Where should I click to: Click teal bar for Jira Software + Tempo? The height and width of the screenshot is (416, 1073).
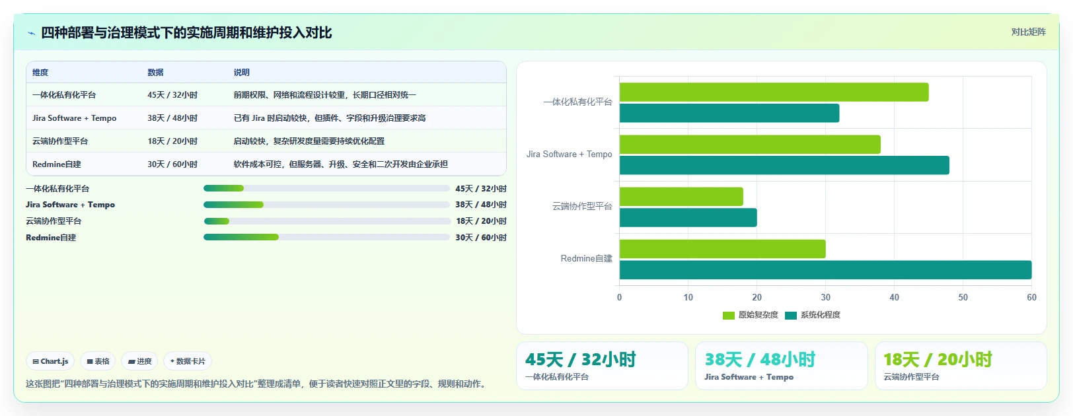784,165
